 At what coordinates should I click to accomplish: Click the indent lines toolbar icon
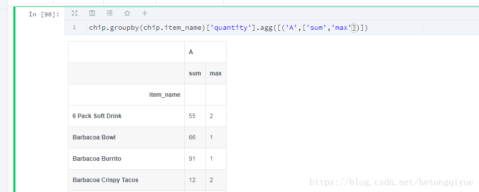(110, 13)
